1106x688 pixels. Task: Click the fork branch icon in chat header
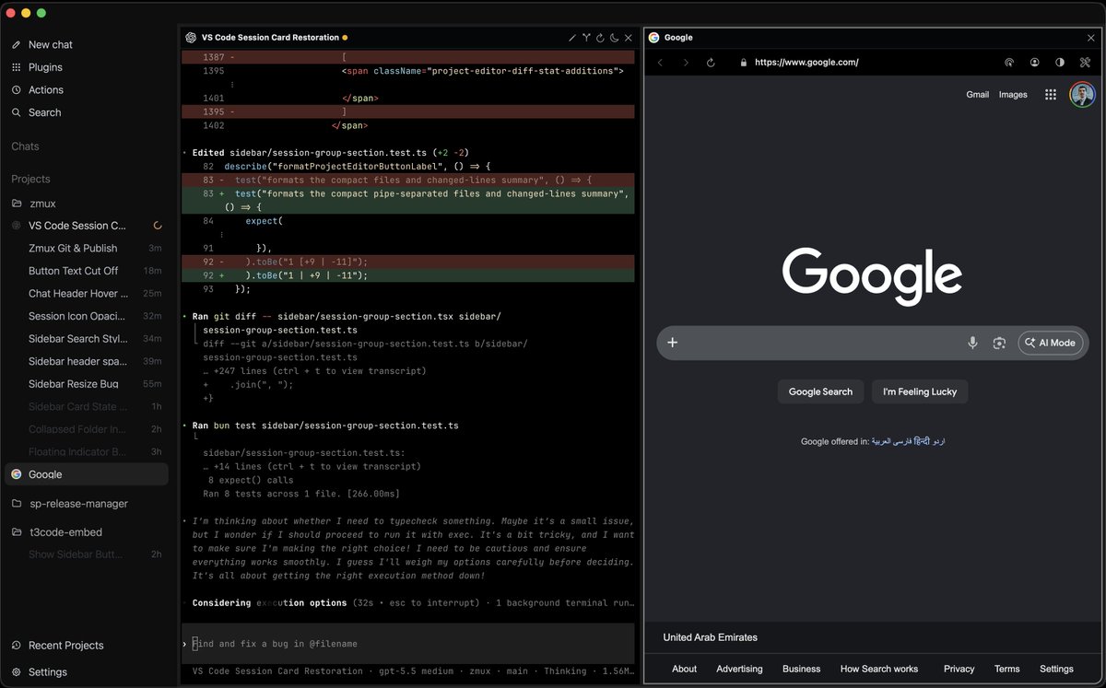[586, 38]
